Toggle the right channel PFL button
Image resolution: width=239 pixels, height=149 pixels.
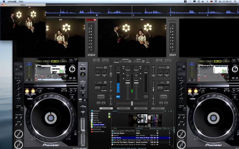click(146, 97)
